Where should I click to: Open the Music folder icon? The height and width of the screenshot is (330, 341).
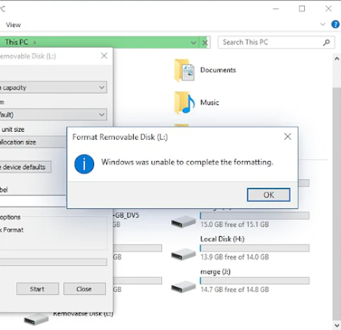184,103
